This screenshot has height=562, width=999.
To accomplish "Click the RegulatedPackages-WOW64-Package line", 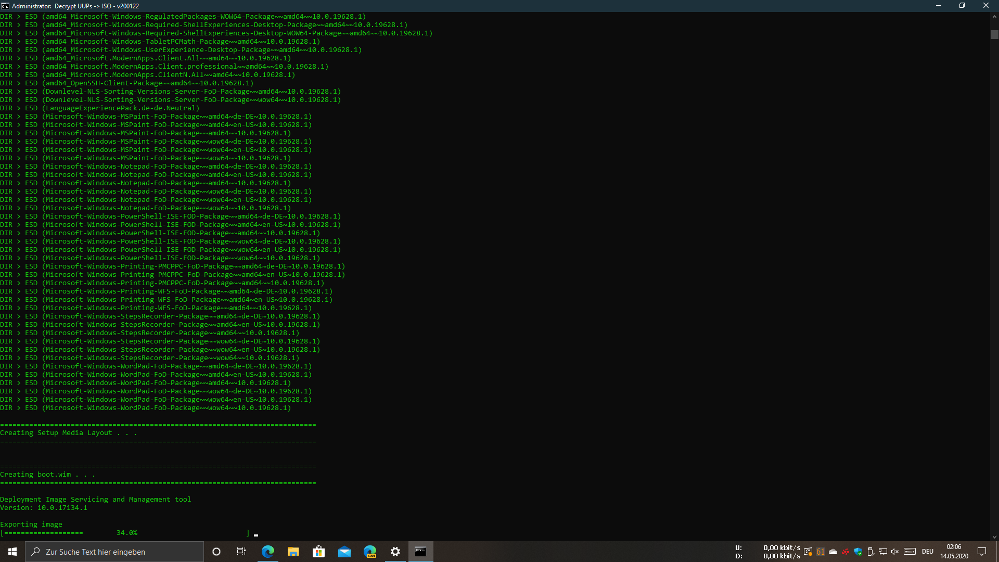I will pyautogui.click(x=183, y=17).
